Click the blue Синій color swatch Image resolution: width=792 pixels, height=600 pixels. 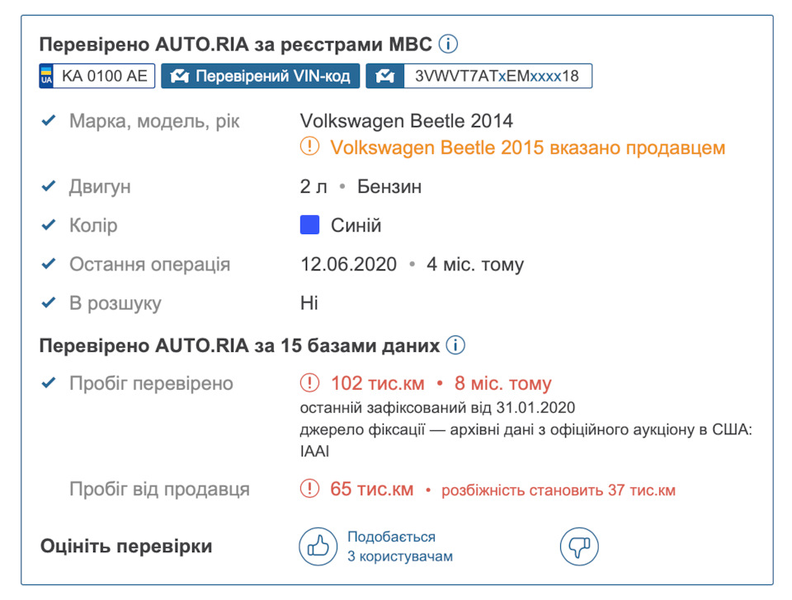309,225
